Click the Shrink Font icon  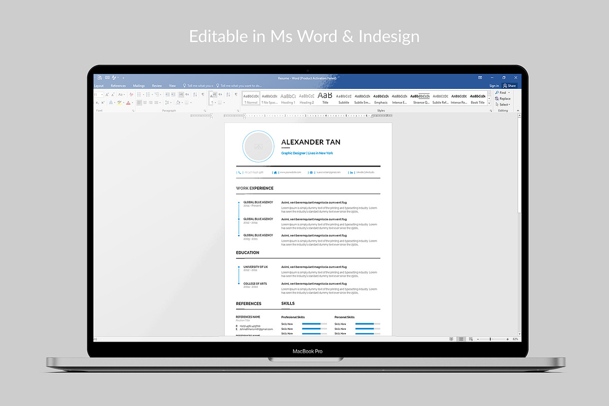113,94
